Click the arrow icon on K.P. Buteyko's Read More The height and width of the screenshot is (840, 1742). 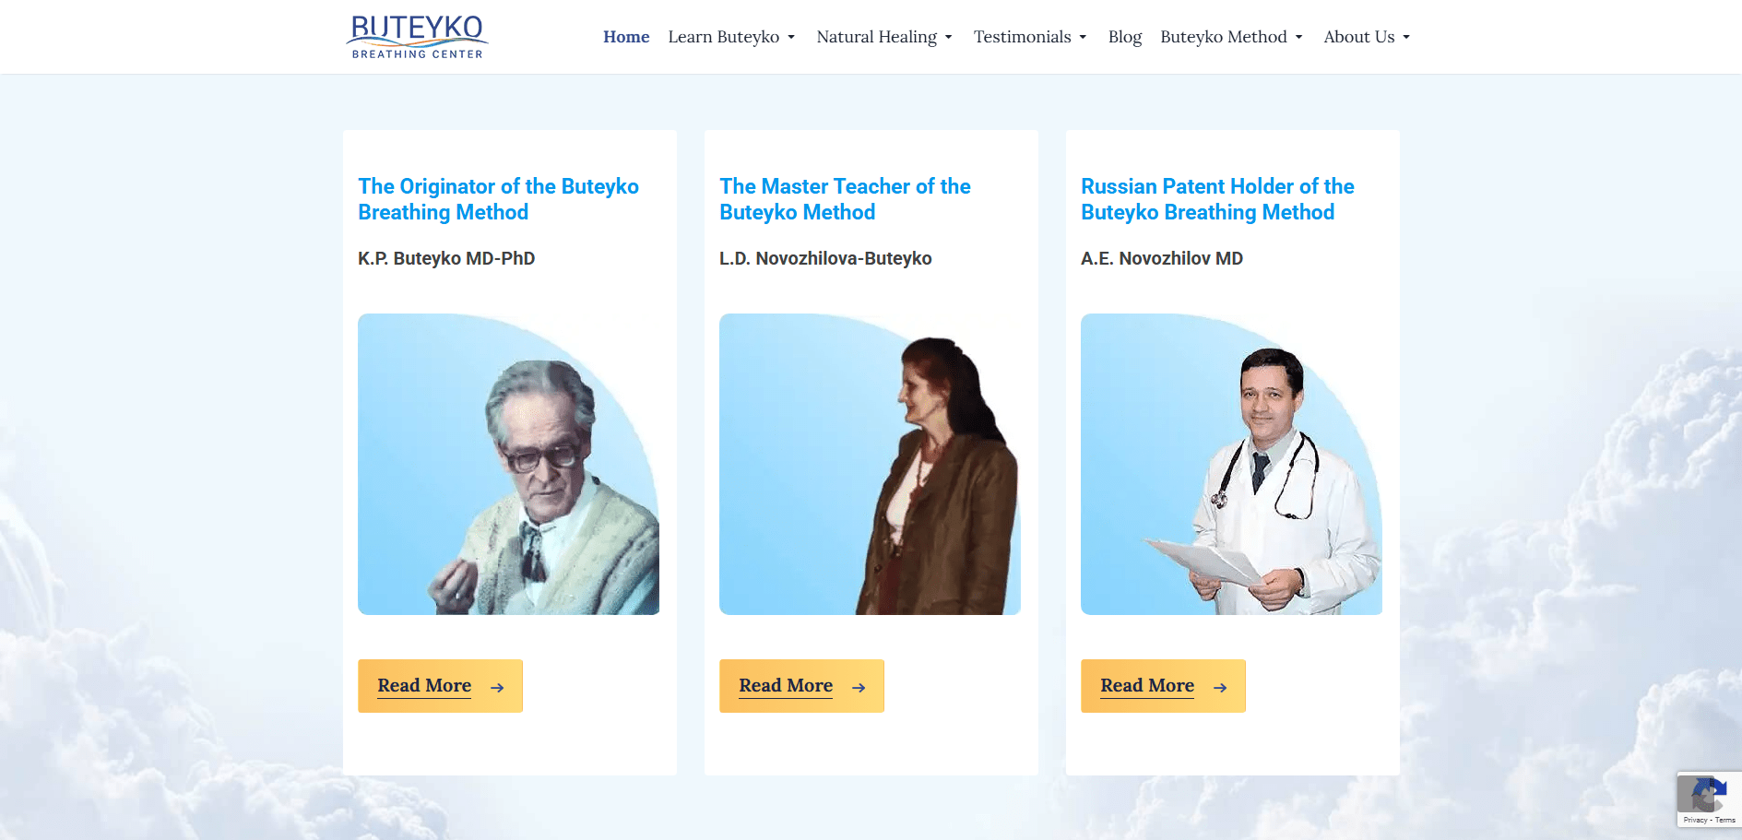(497, 687)
